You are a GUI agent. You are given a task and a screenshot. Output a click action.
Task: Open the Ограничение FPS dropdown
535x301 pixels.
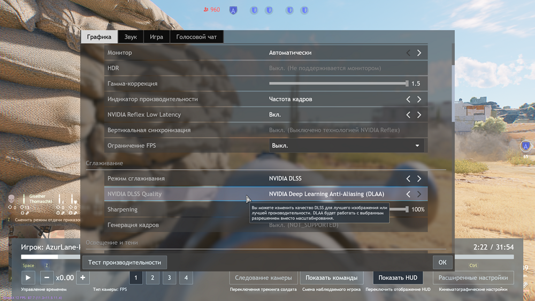[346, 146]
